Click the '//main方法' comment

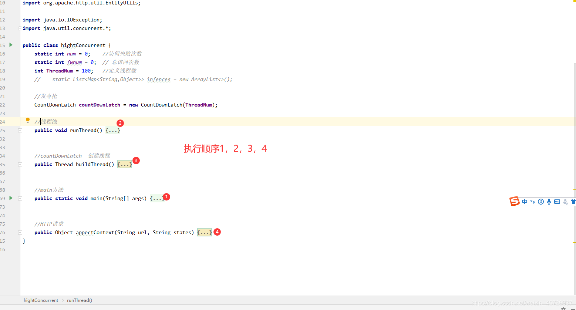49,190
